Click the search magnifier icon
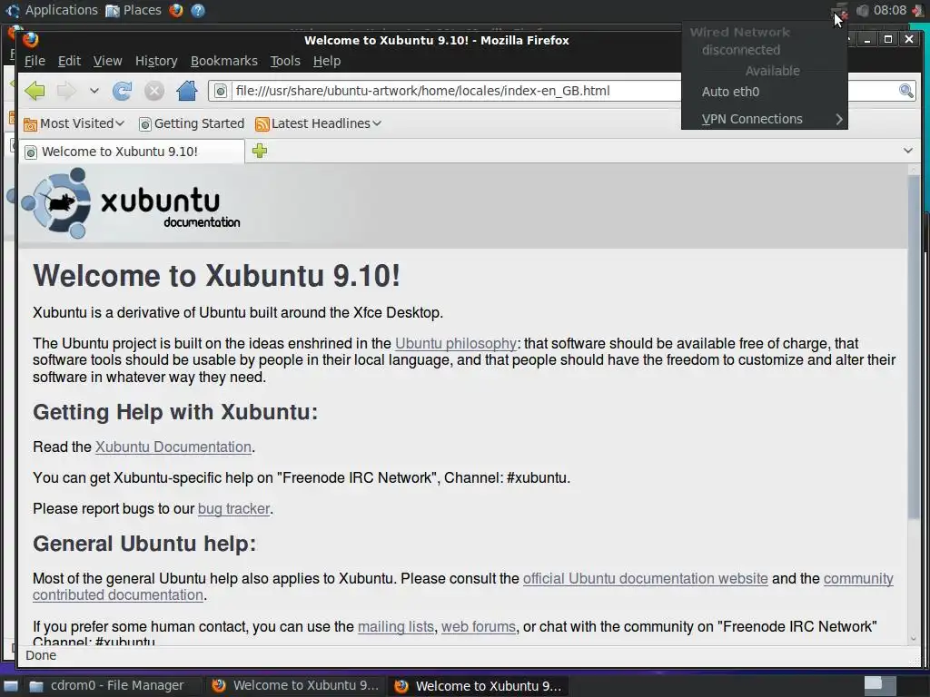This screenshot has width=930, height=697. click(905, 91)
